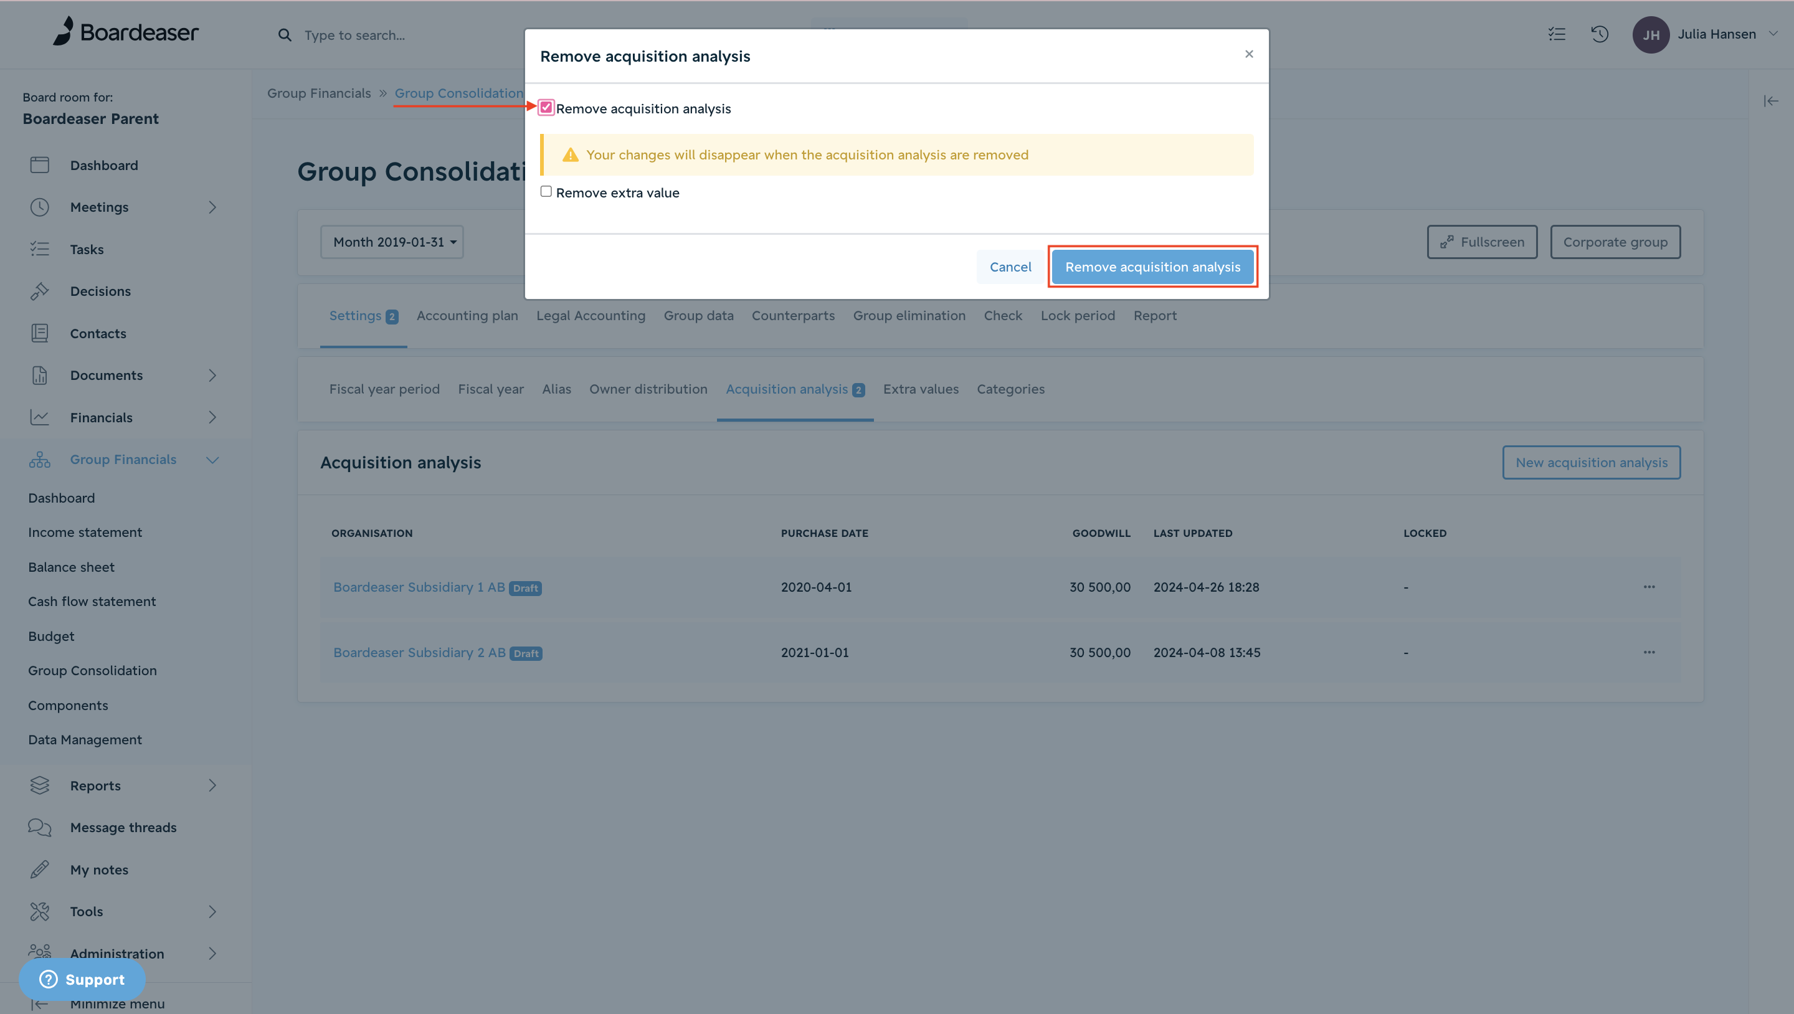
Task: Click the Tasks list icon
Action: tap(40, 249)
